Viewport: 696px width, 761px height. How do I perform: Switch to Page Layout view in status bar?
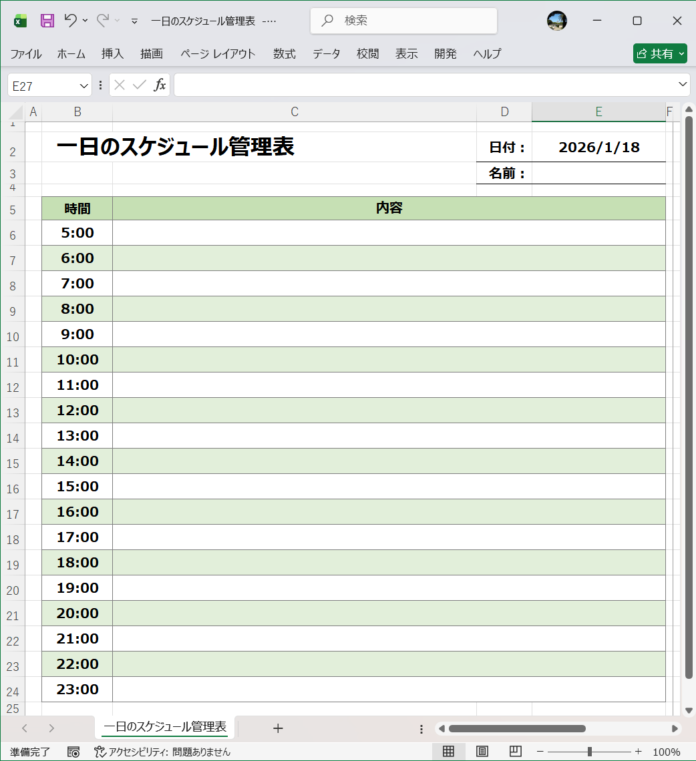pos(480,751)
